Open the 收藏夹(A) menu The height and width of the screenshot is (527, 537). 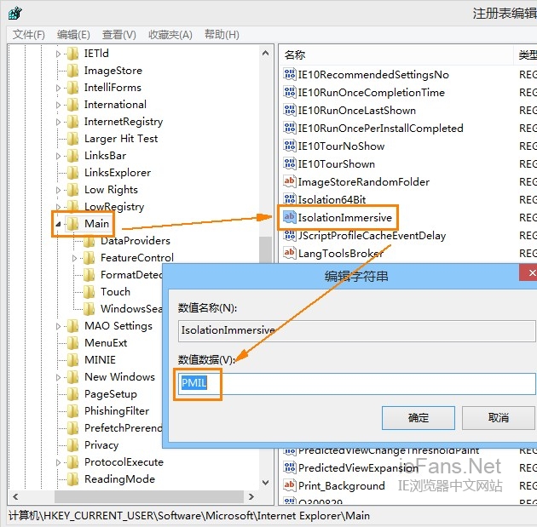[x=170, y=35]
